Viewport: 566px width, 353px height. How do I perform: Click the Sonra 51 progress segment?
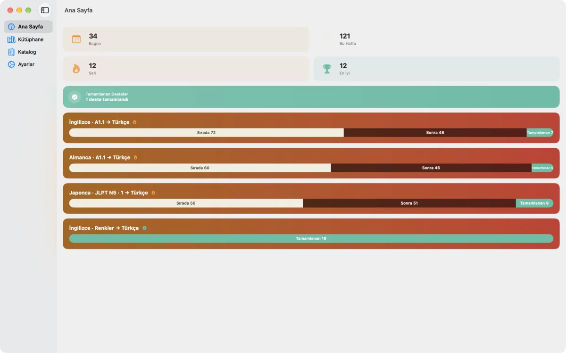tap(409, 203)
